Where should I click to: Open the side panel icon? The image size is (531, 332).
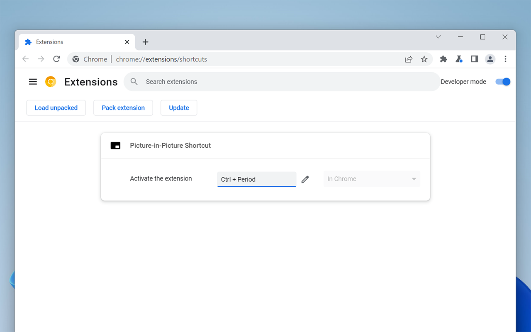[474, 59]
